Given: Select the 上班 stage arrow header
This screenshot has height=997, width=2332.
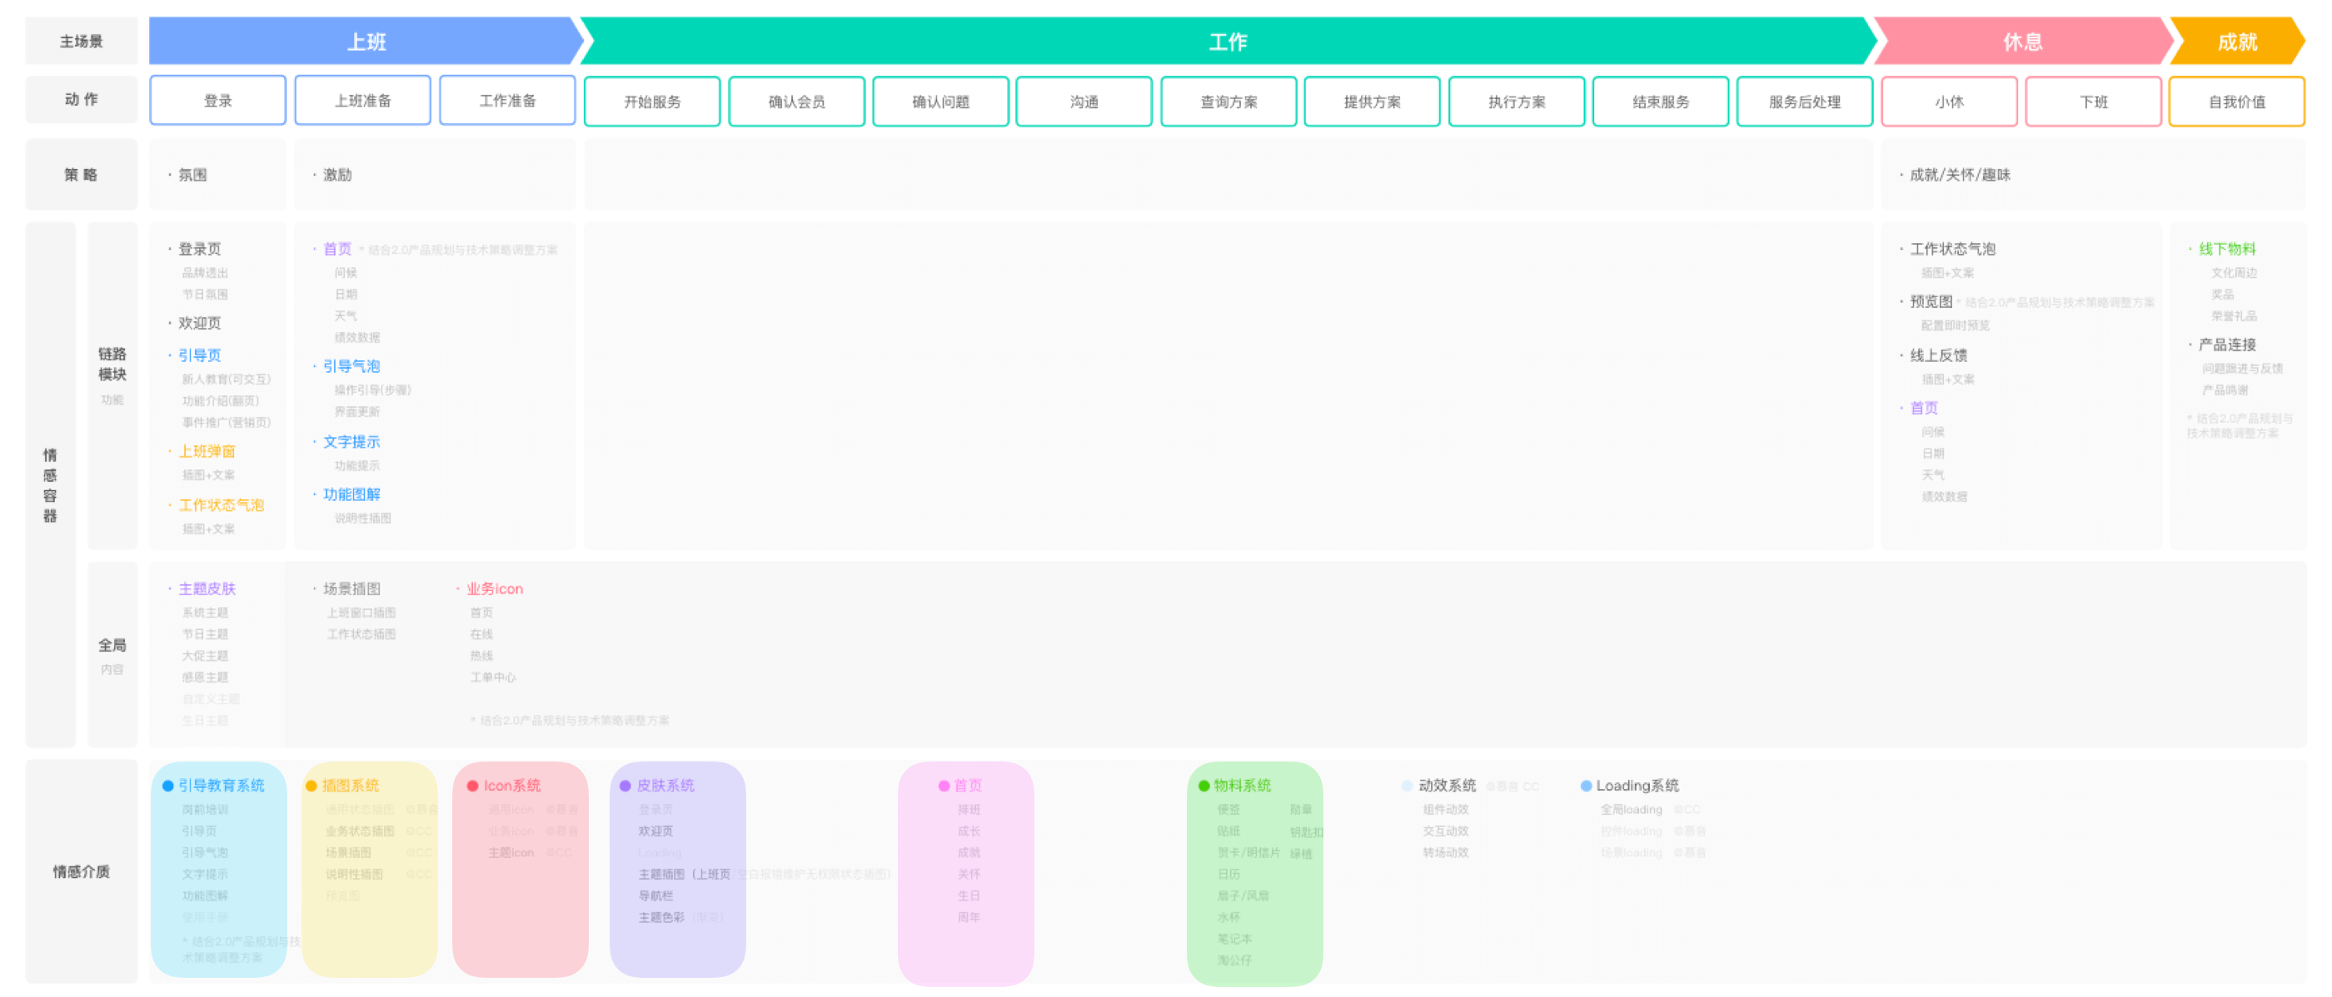Looking at the screenshot, I should [x=366, y=42].
